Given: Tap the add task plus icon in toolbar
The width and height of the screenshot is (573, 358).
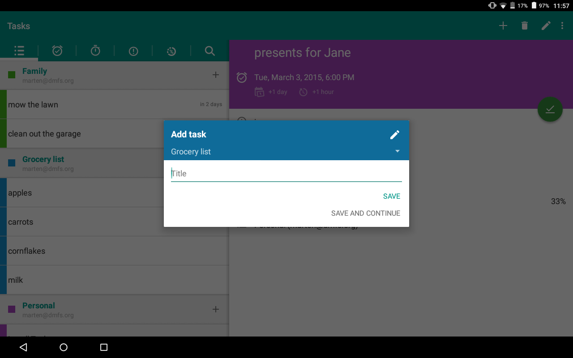Looking at the screenshot, I should click(x=503, y=26).
